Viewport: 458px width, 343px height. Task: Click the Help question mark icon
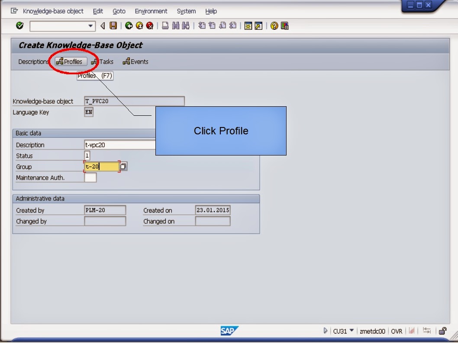tap(274, 25)
